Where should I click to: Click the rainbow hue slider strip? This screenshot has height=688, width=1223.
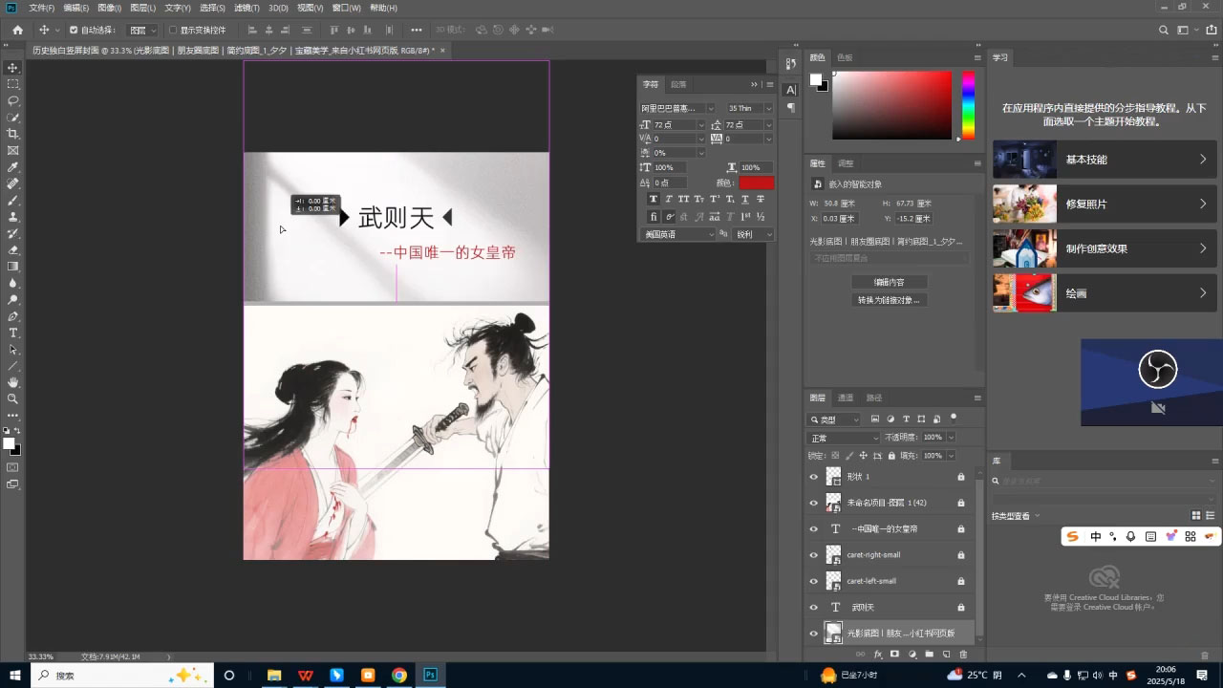click(968, 105)
